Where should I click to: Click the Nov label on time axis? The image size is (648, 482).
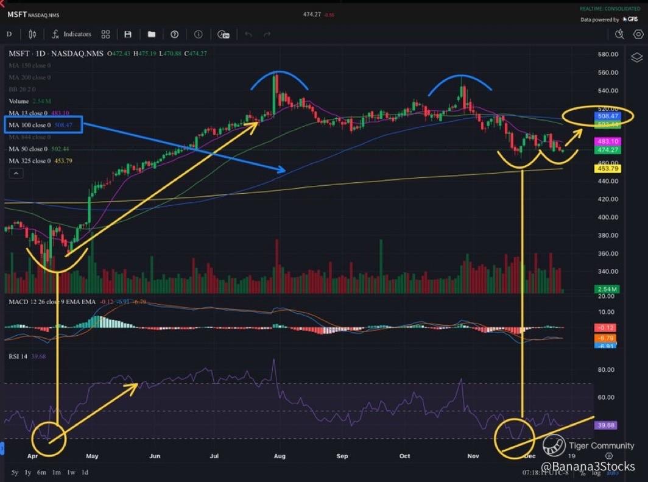click(473, 456)
